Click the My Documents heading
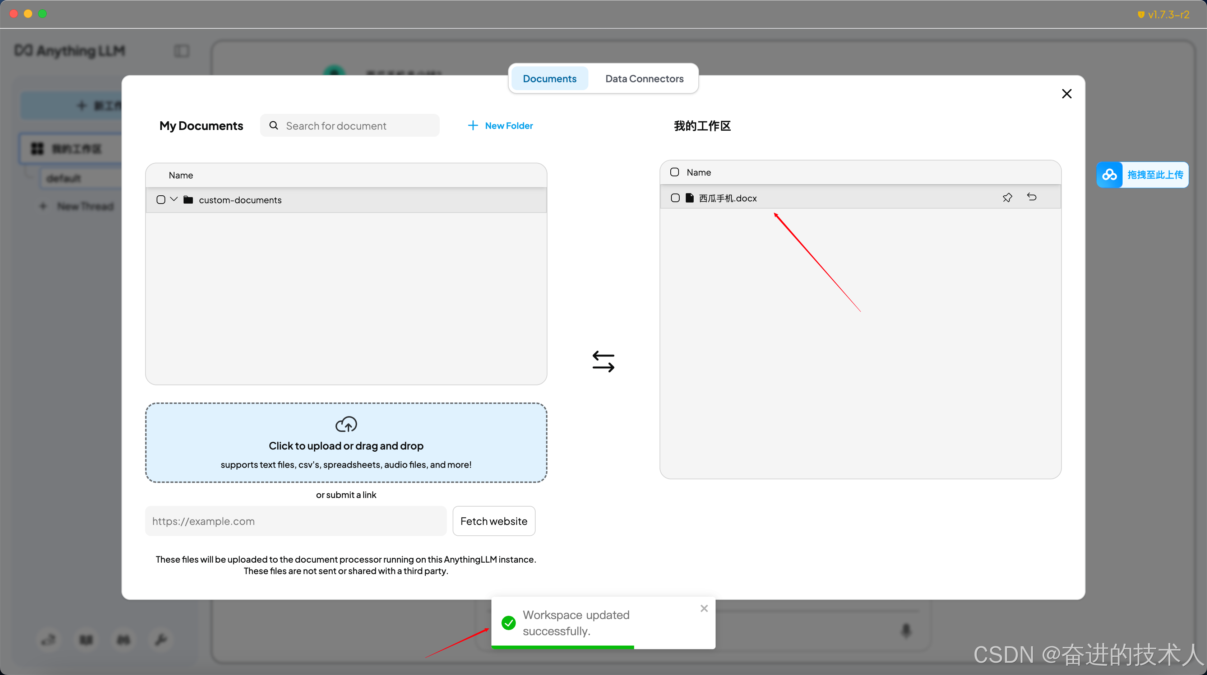Screen dimensions: 1207x675 pyautogui.click(x=201, y=126)
